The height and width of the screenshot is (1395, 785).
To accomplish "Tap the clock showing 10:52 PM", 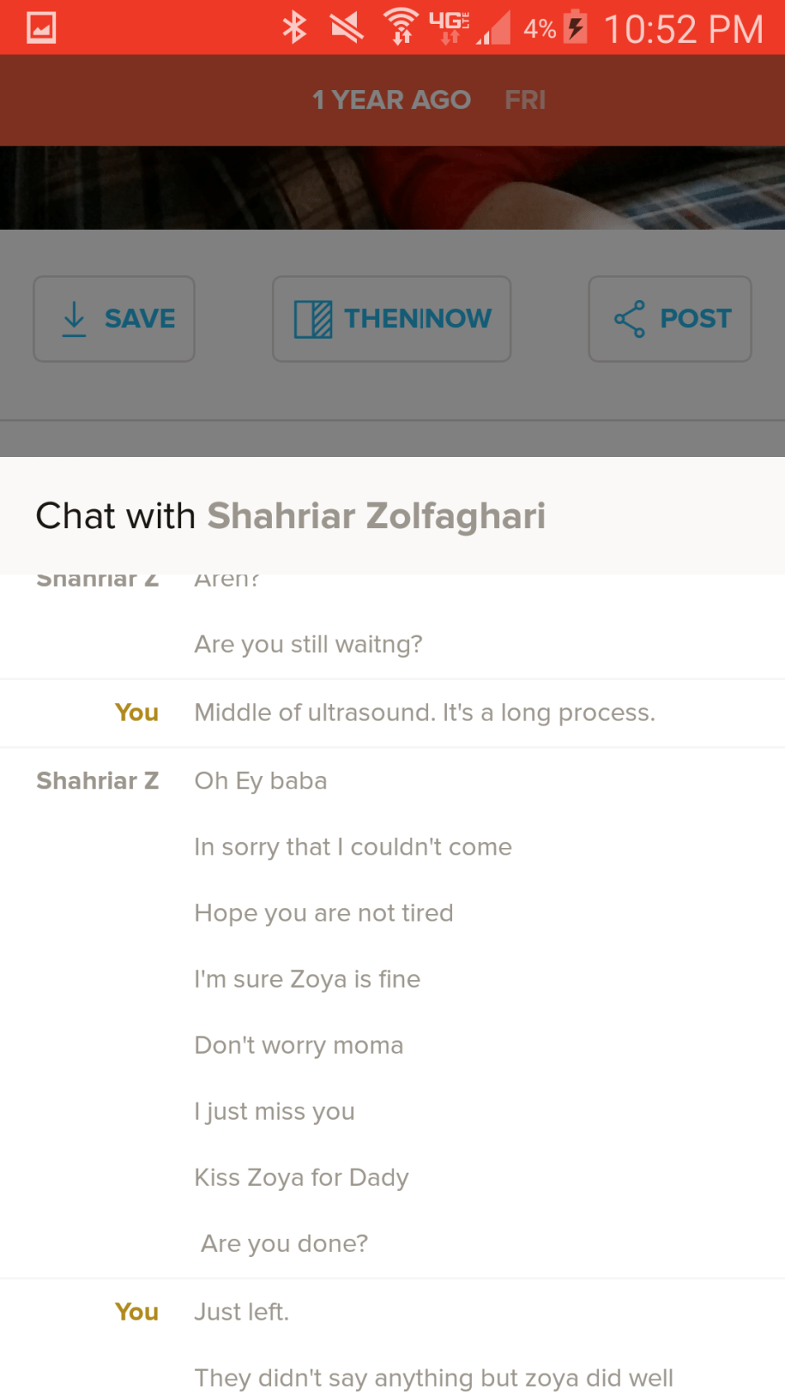I will coord(683,30).
